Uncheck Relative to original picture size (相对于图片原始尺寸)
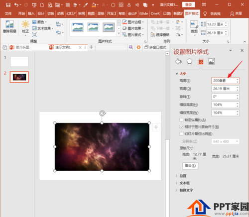Viewport: 249px width, 217px height. point(181,127)
